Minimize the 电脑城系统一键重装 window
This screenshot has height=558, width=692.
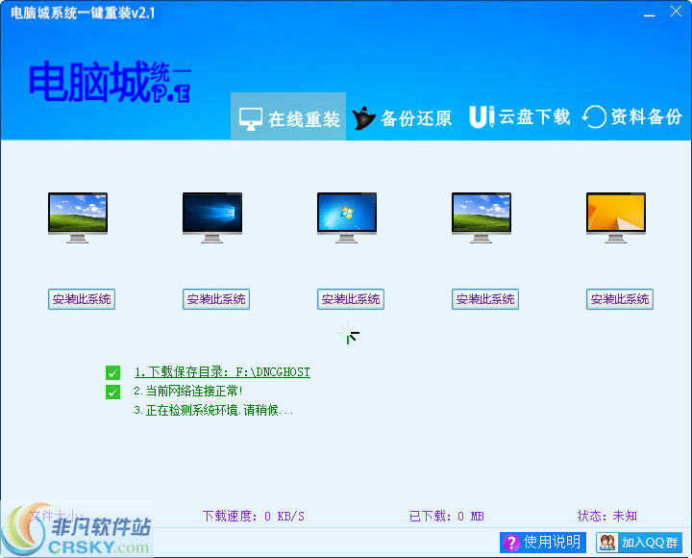pos(649,13)
